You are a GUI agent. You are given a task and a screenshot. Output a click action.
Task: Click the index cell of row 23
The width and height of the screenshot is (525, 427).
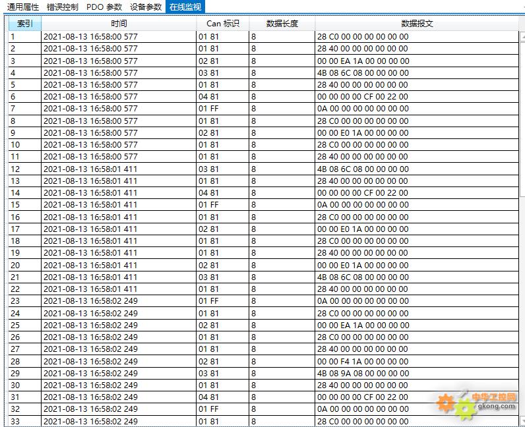point(24,301)
